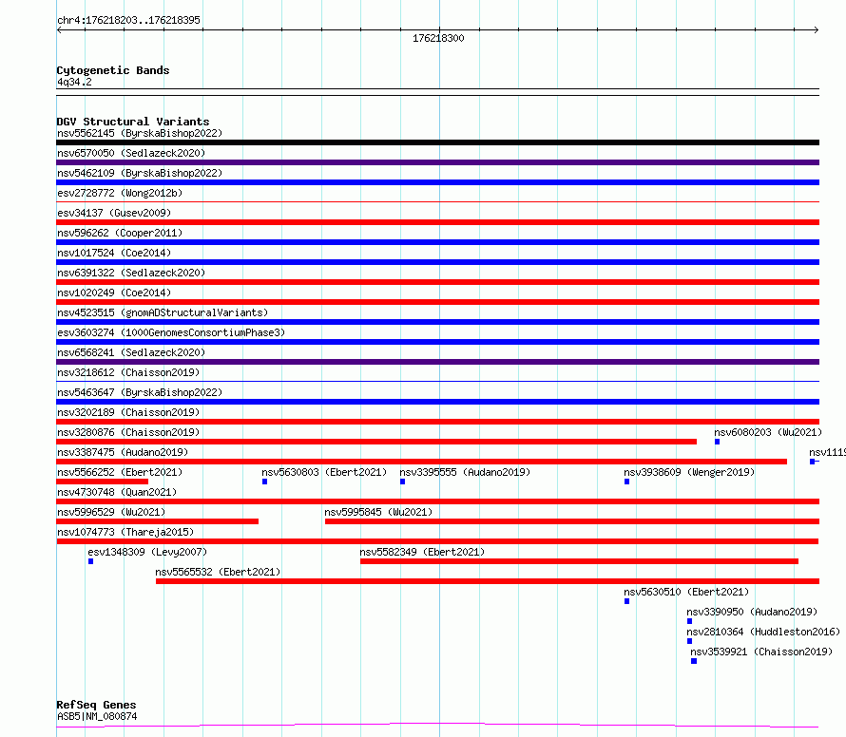
Task: Click blue marker under nsv3390950
Action: point(689,621)
